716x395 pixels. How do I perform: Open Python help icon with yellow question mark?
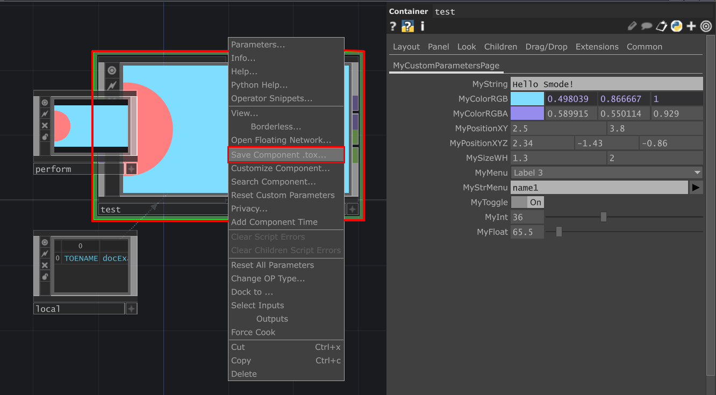[x=408, y=26]
